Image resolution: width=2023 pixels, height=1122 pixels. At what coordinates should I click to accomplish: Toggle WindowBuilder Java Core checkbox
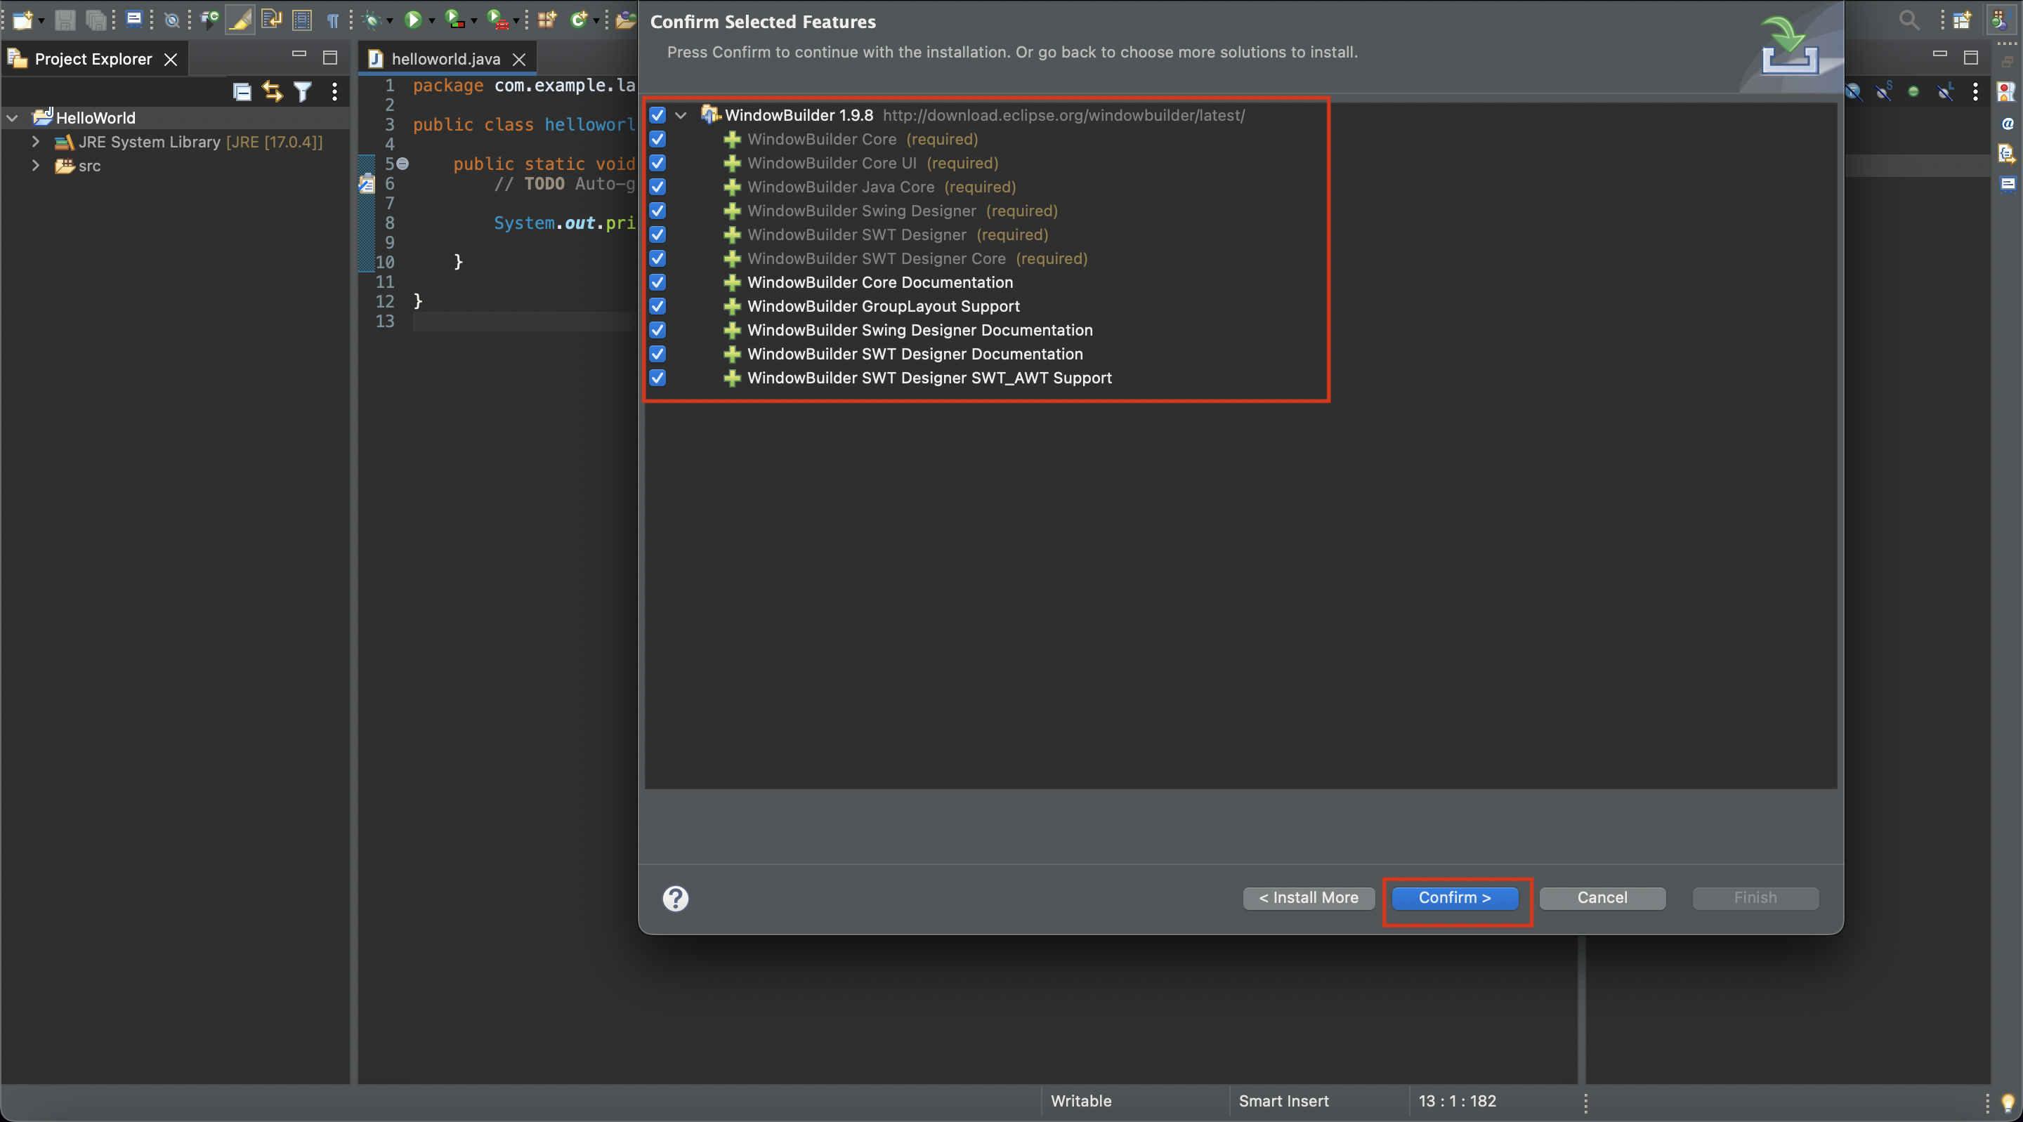657,187
